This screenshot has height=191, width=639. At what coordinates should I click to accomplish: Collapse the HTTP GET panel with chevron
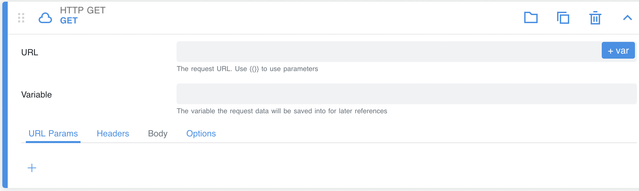coord(627,18)
